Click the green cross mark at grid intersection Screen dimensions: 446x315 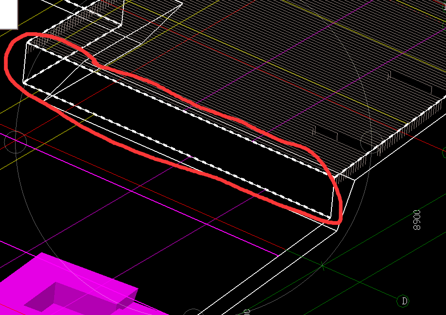click(322, 265)
